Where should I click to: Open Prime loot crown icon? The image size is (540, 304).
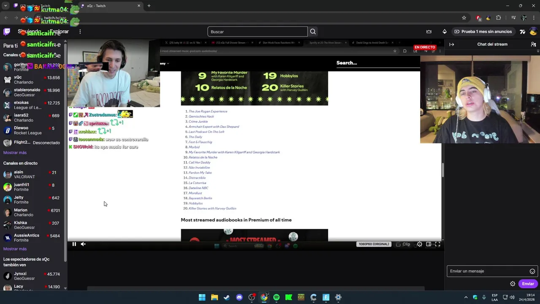[429, 32]
